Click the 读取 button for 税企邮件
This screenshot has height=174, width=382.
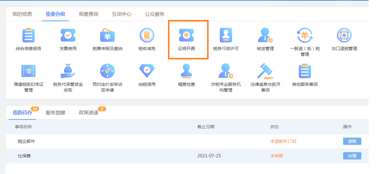pyautogui.click(x=352, y=141)
